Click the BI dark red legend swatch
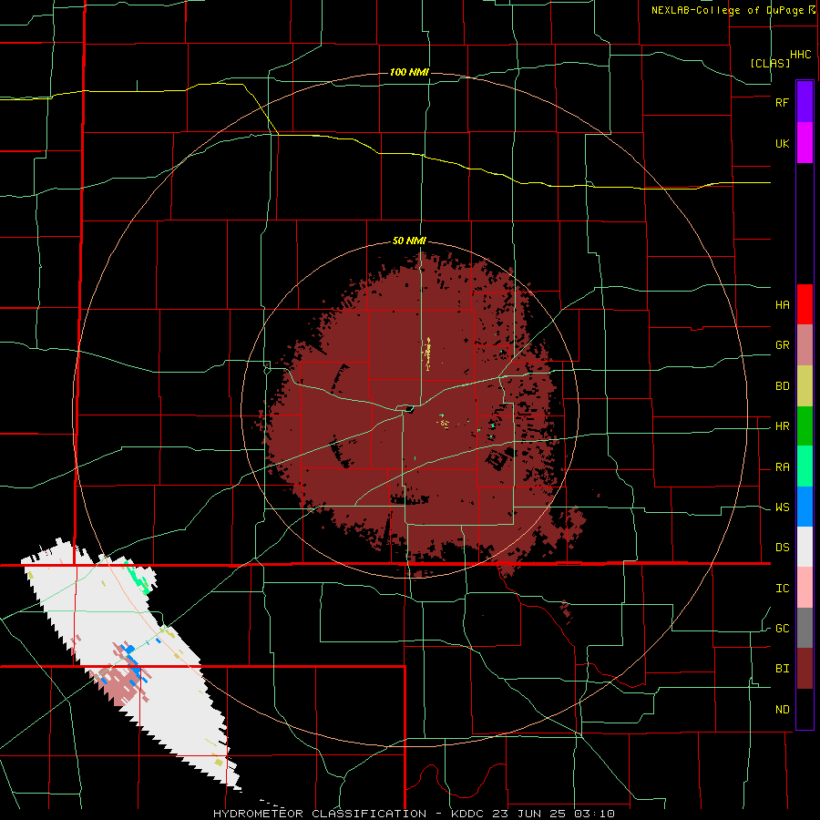This screenshot has height=820, width=820. pos(805,669)
